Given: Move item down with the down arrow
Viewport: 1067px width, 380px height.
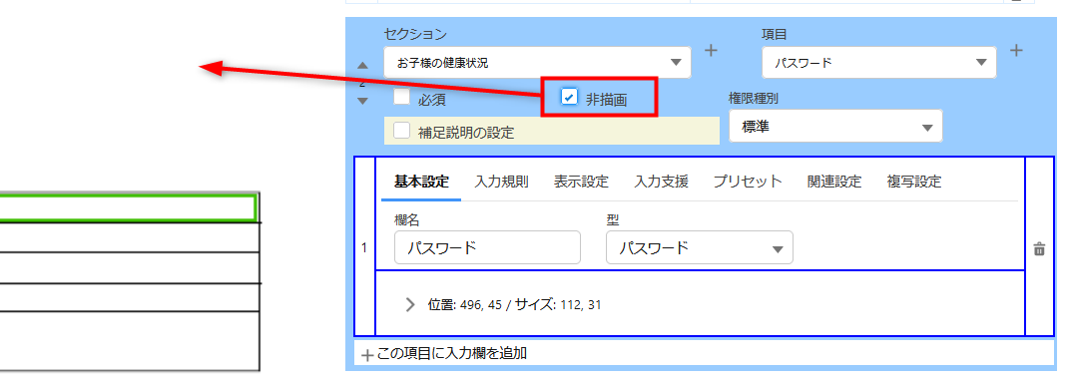Looking at the screenshot, I should 362,101.
